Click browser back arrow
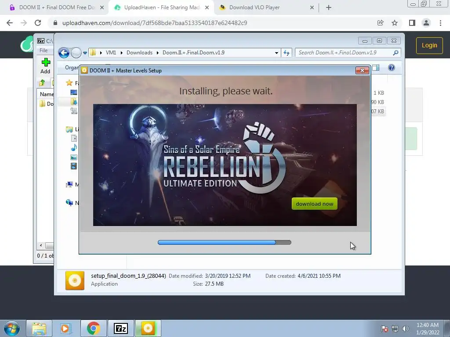This screenshot has height=337, width=450. (x=10, y=23)
